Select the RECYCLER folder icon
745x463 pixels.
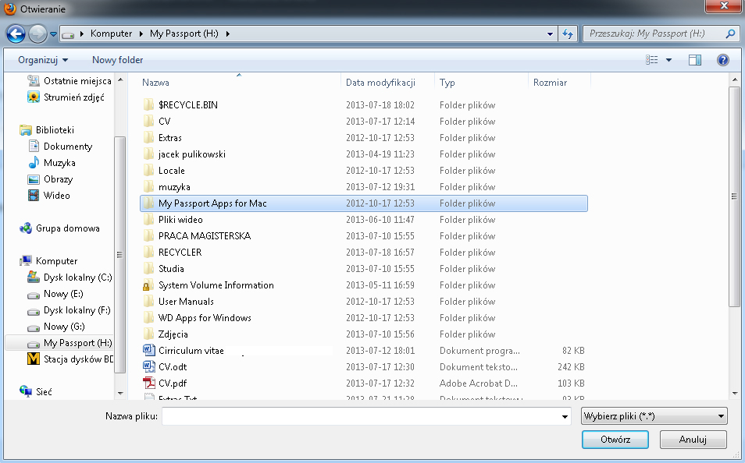point(148,253)
